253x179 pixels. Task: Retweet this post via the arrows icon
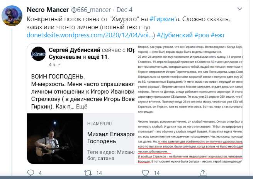(88, 173)
